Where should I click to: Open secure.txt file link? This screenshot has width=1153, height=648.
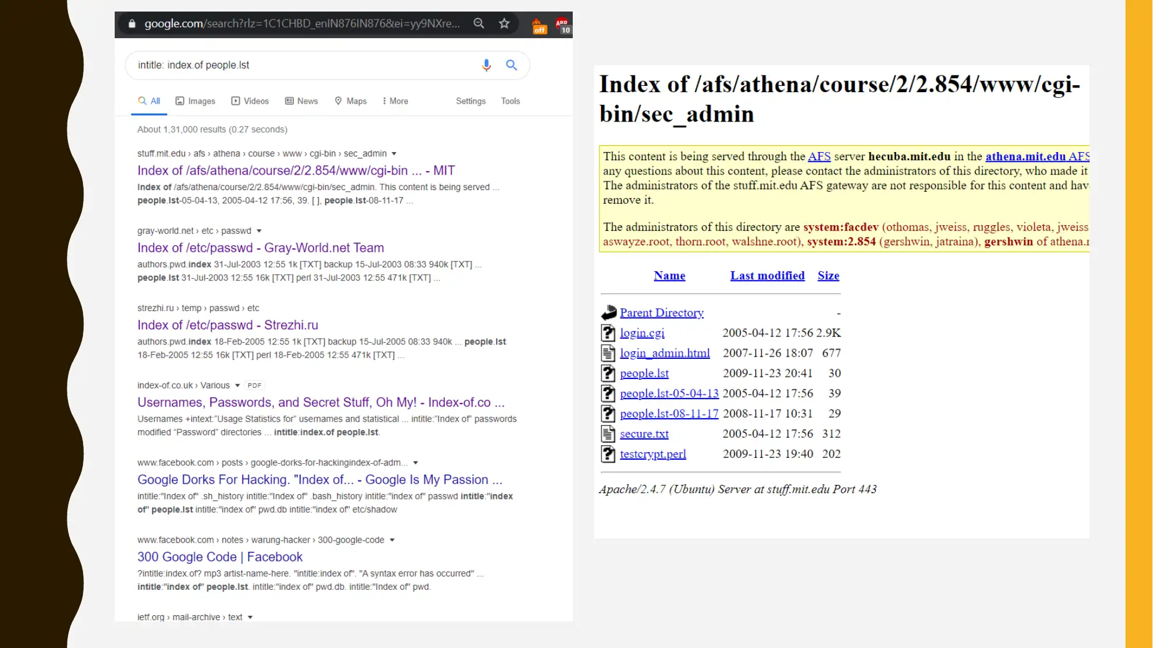644,434
